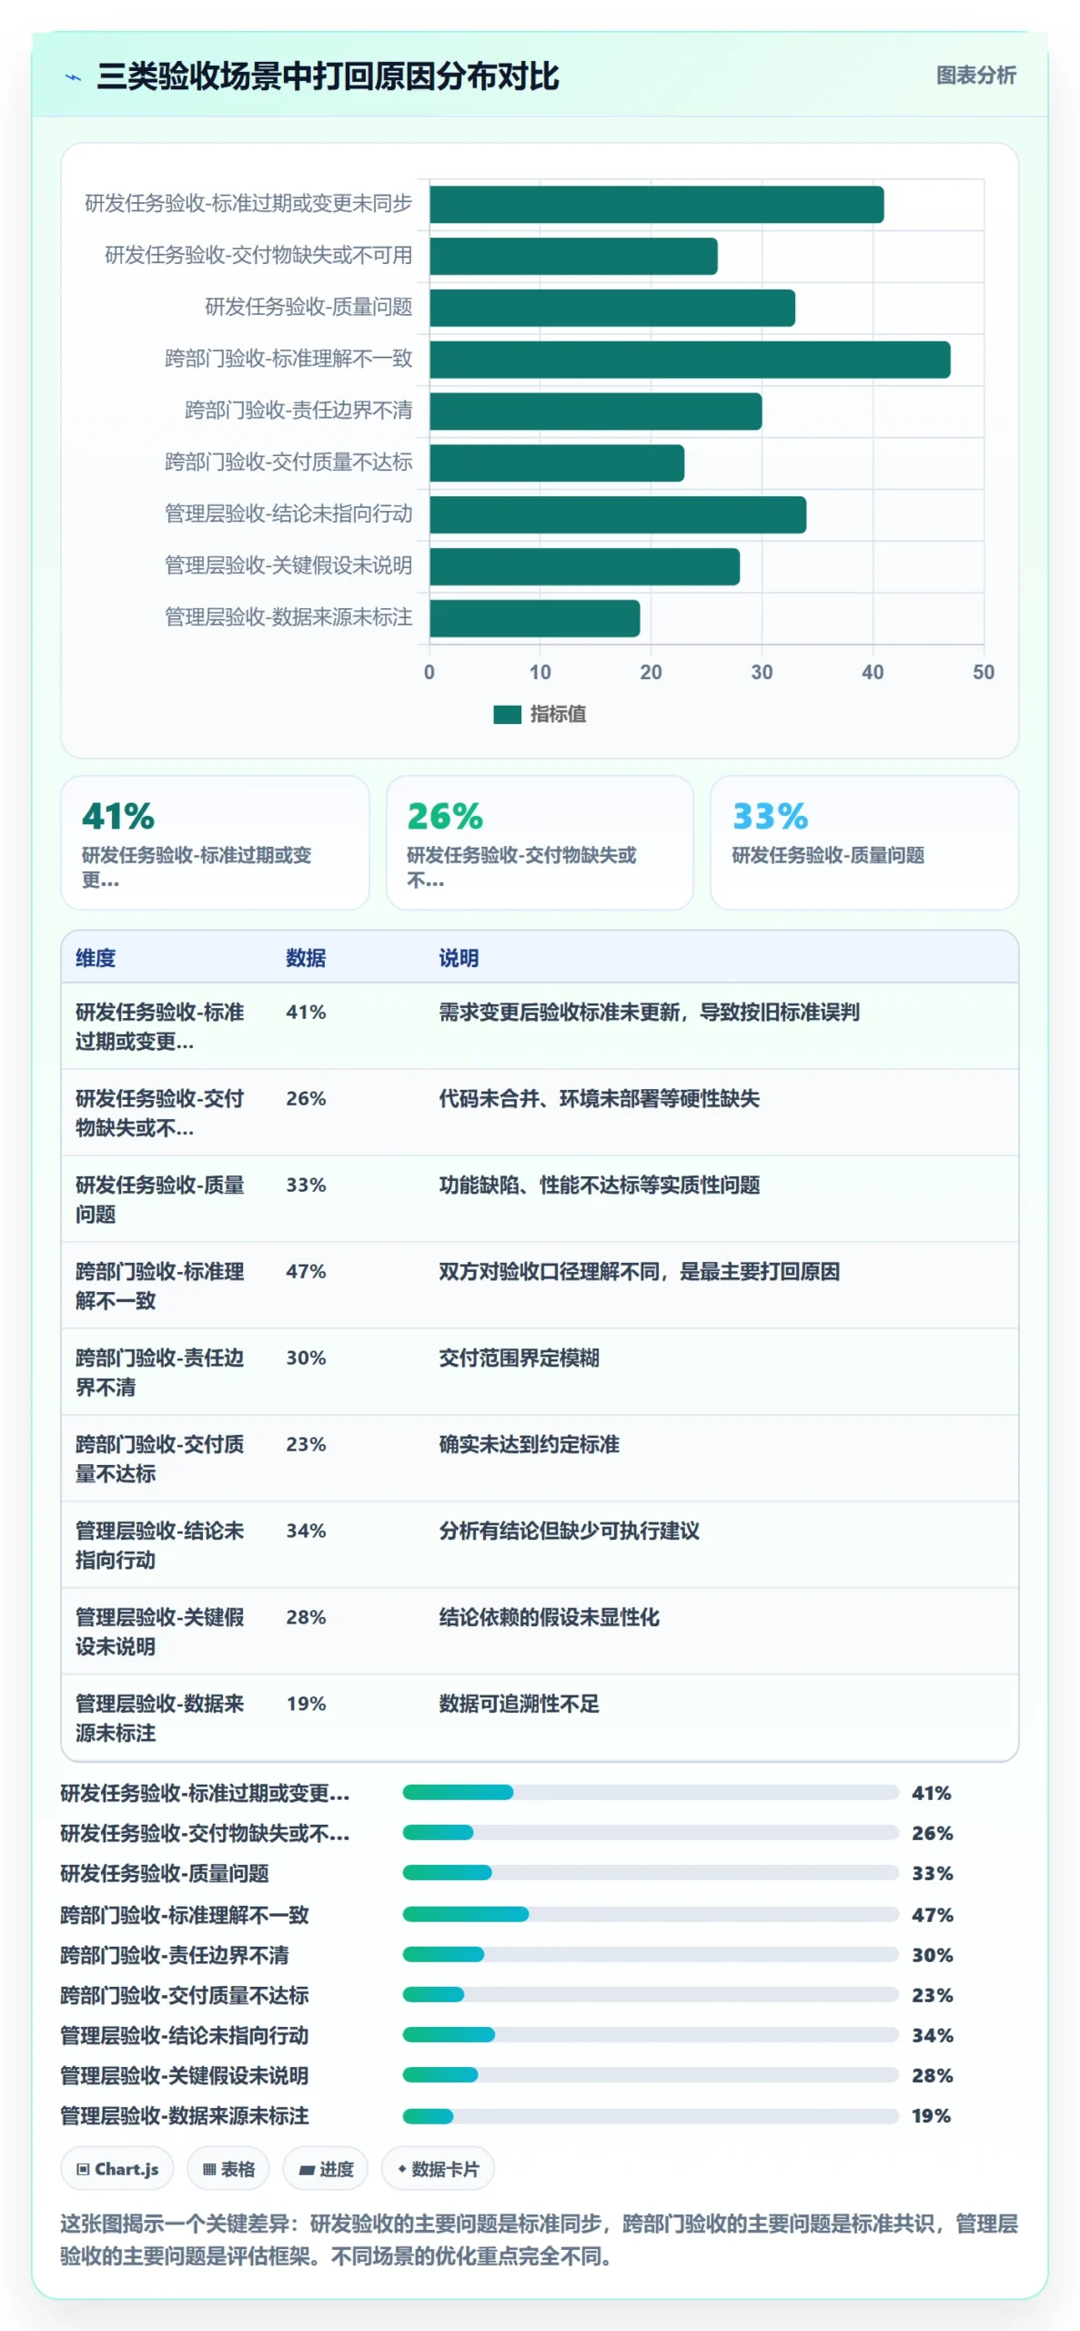1080x2331 pixels.
Task: Click the lightning icon beside the title
Action: 74,77
